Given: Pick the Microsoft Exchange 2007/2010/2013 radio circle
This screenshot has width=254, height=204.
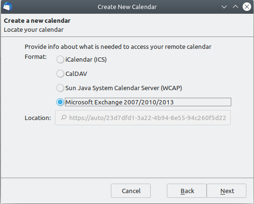Looking at the screenshot, I should (x=60, y=102).
